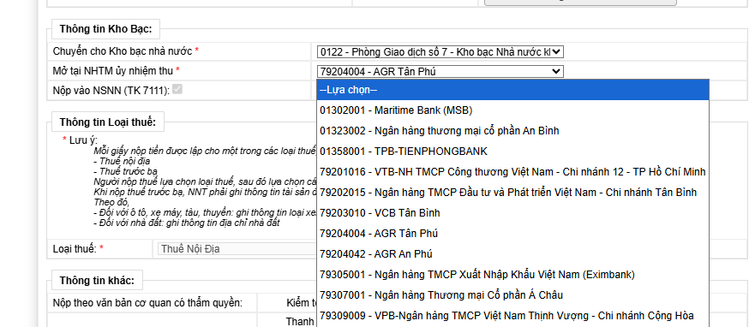Image resolution: width=749 pixels, height=327 pixels.
Task: Toggle the Nộp vào NSNN (TK 7111) checkbox
Action: point(177,89)
